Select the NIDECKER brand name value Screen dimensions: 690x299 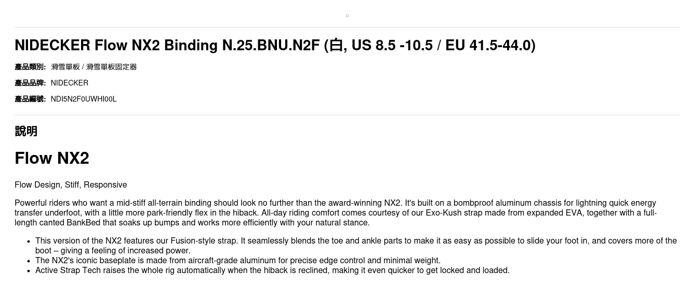pos(70,83)
